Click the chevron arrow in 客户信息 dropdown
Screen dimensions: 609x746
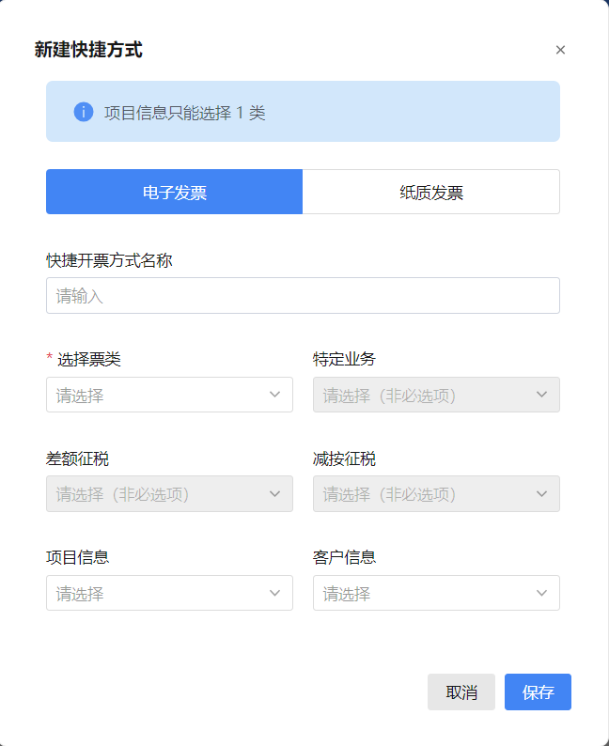[541, 593]
